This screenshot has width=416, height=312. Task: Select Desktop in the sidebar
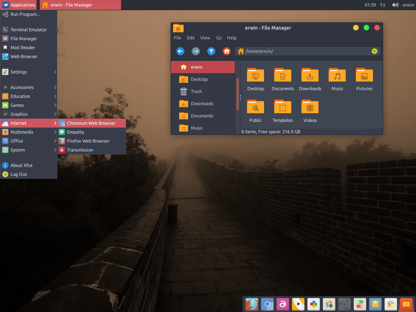[x=203, y=79]
